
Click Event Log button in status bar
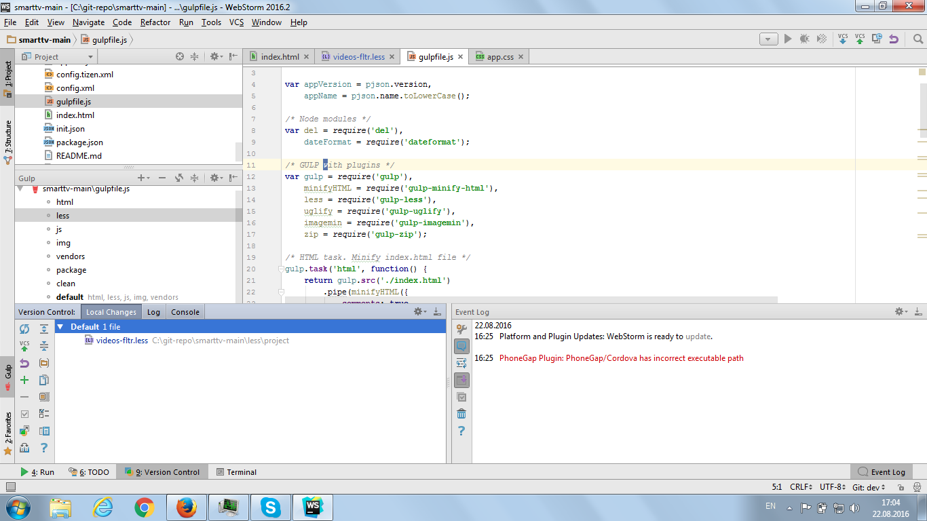(x=882, y=472)
